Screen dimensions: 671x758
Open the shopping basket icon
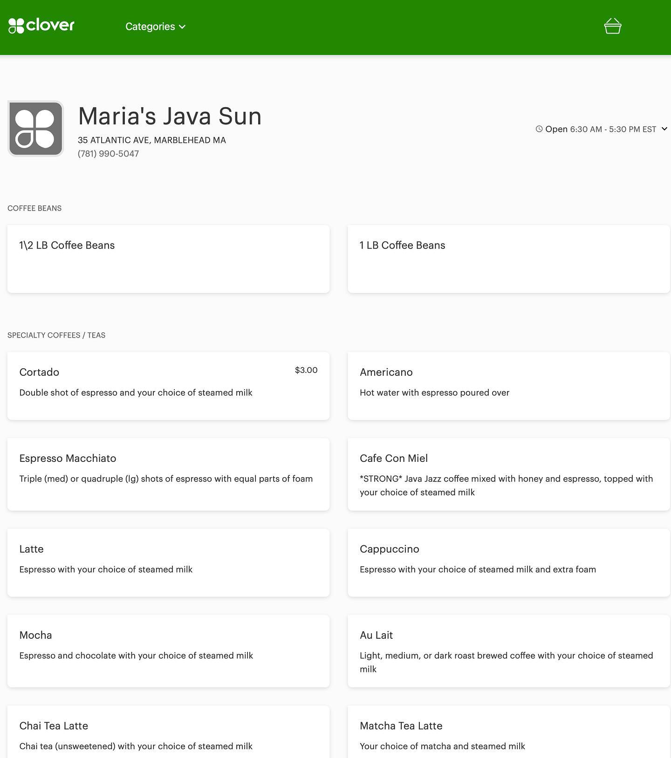[x=612, y=26]
